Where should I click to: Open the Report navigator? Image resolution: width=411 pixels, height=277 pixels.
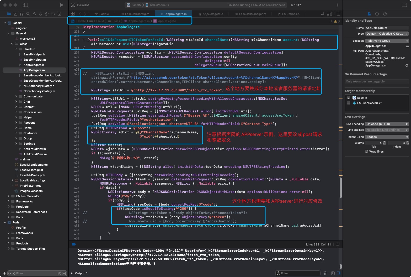point(59,14)
